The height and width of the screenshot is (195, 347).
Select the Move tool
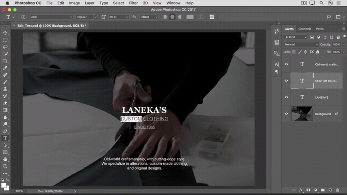click(x=5, y=33)
